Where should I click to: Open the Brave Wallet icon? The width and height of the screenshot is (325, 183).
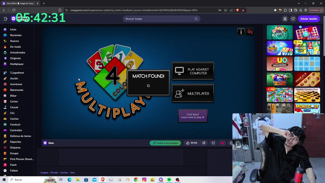coord(296,10)
